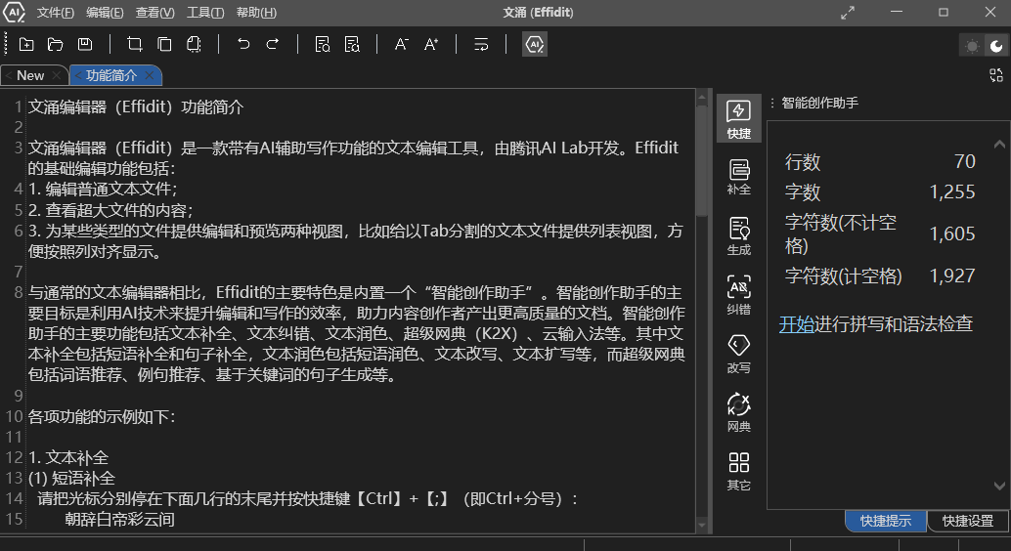Open the 改写 rewrite tool
1011x551 pixels.
tap(739, 354)
